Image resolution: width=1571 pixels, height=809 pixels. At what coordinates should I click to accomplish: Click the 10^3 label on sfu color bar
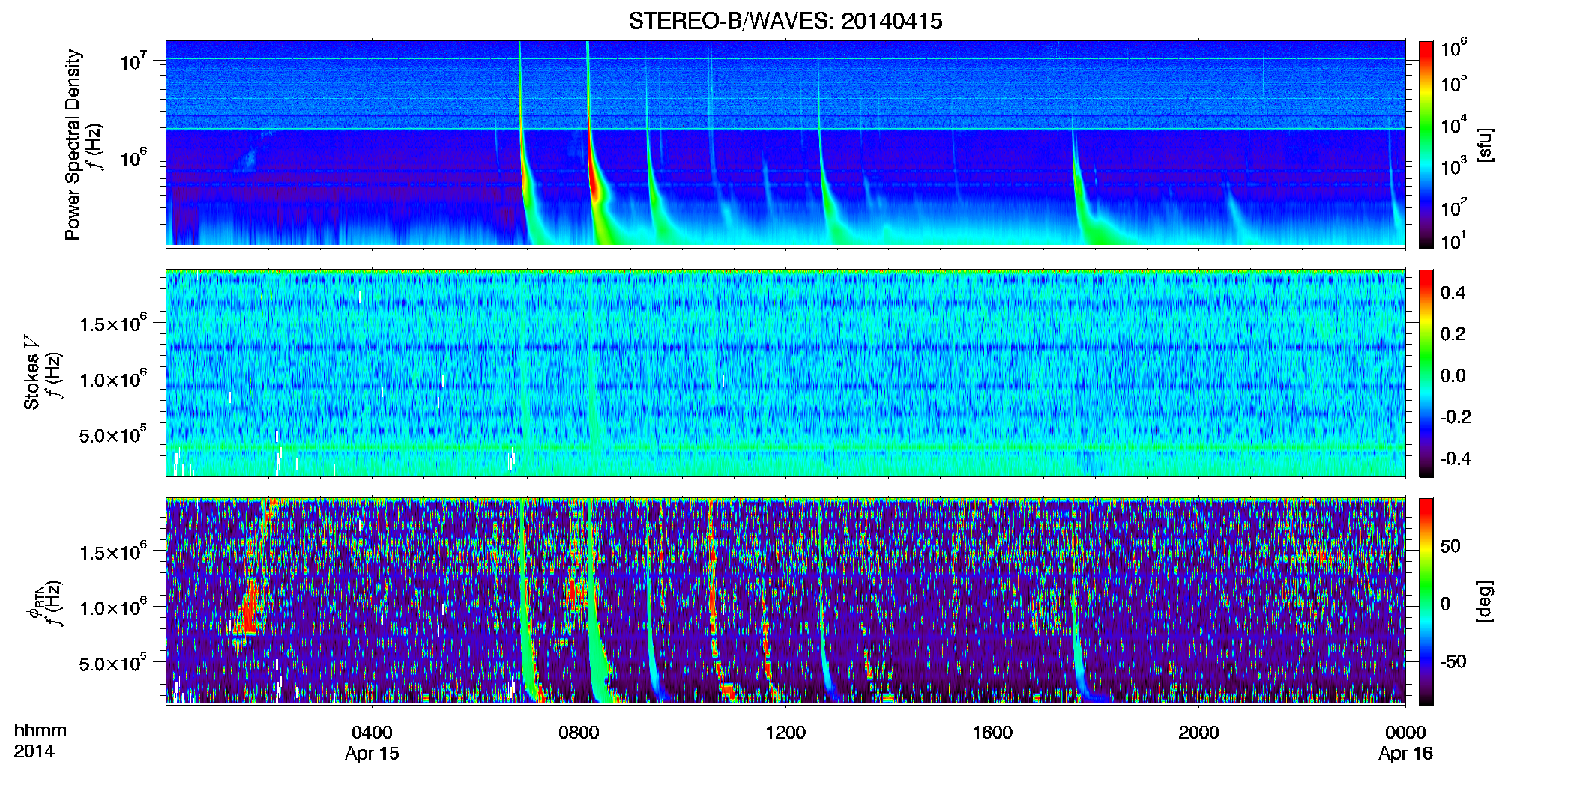(1454, 166)
